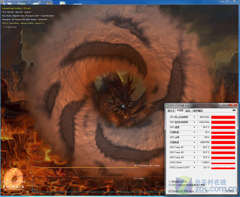
Task: Click the 3300 RPM fan speed value
Action: pos(204,143)
